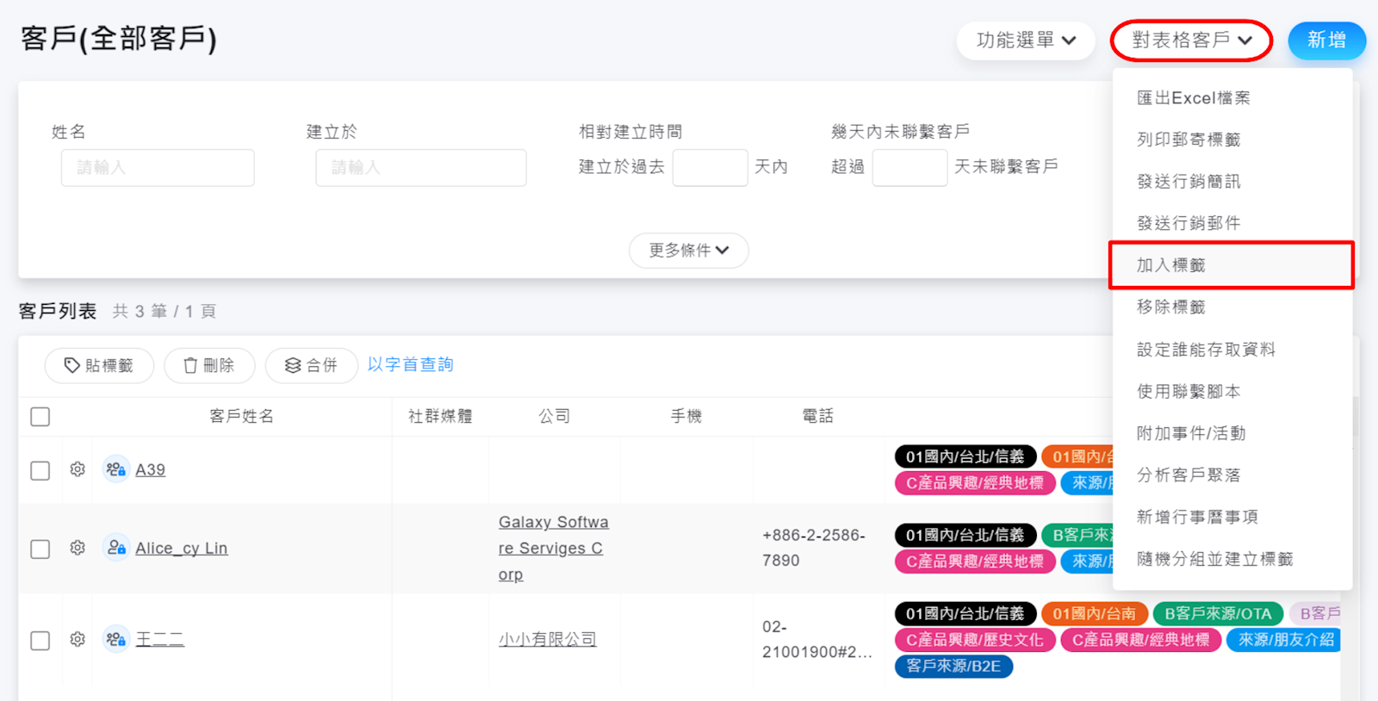This screenshot has height=701, width=1378.
Task: Click the group avatar icon next to A39
Action: click(x=115, y=469)
